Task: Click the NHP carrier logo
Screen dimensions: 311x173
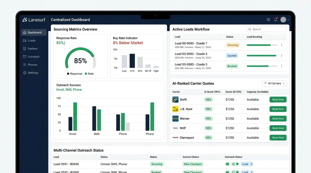Action: [x=175, y=128]
